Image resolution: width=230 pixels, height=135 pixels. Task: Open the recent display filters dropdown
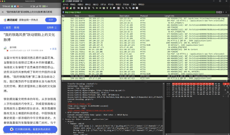(x=223, y=12)
